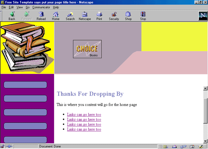This screenshot has height=149, width=208.
Task: Open the File menu
Action: point(4,7)
